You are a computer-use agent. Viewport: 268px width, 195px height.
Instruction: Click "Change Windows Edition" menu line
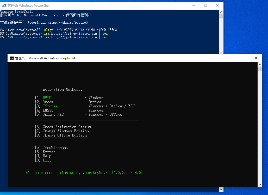pyautogui.click(x=66, y=131)
